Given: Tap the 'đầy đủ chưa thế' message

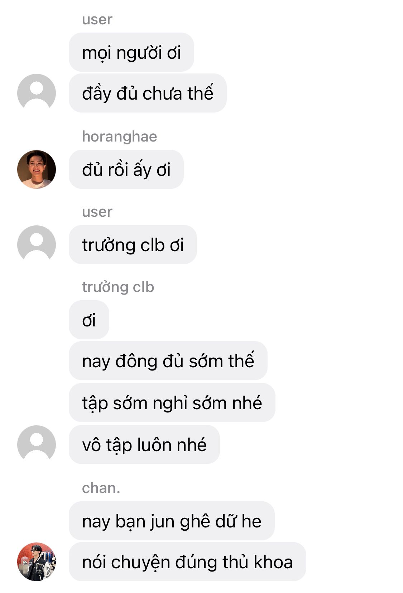Looking at the screenshot, I should tap(148, 93).
